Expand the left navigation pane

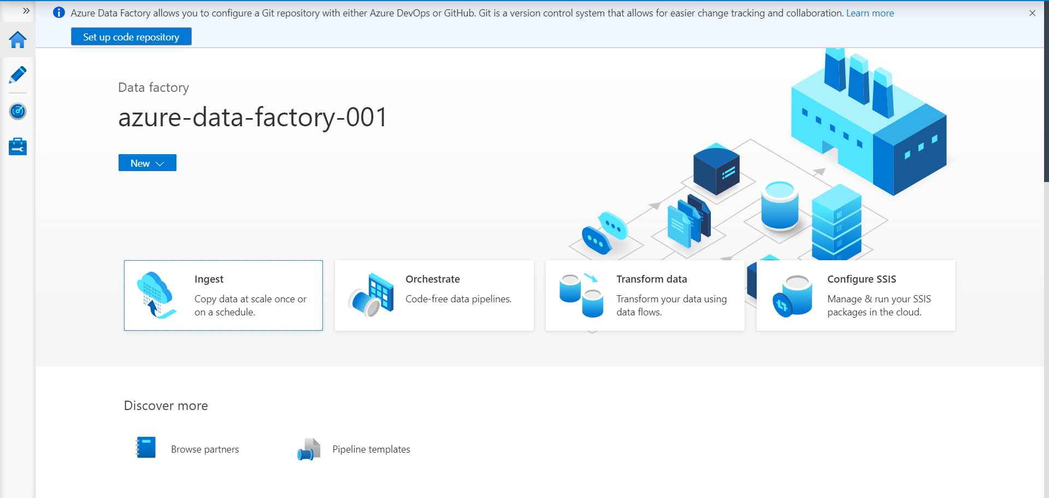(26, 11)
